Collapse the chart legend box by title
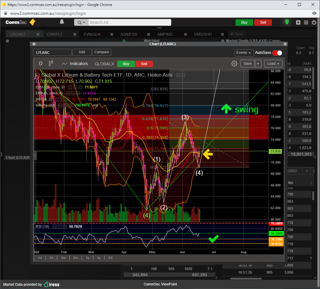Viewport: 320px width, 289px height. pos(37,75)
